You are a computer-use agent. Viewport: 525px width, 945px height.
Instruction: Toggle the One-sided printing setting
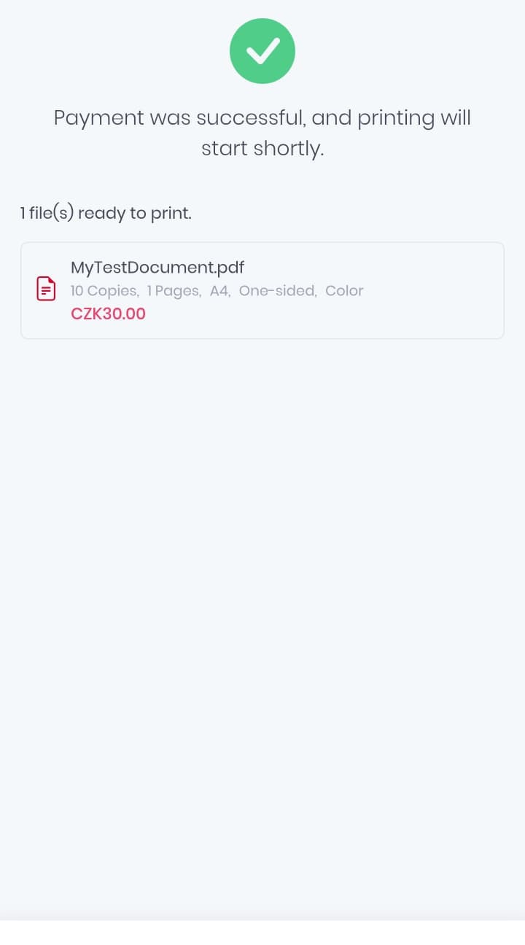click(x=276, y=290)
